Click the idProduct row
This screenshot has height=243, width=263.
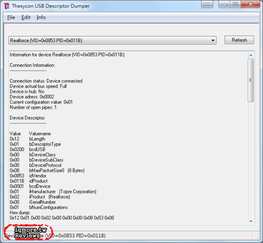tap(28, 181)
